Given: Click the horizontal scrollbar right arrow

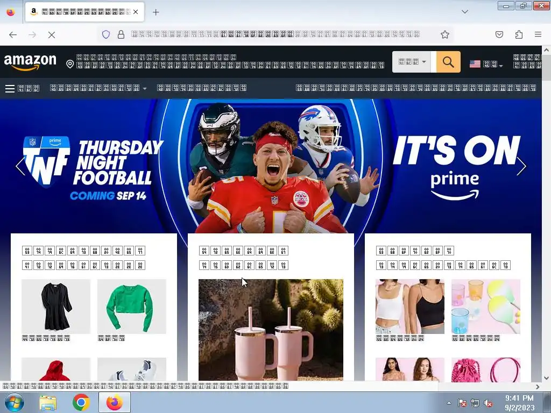Looking at the screenshot, I should pos(538,387).
